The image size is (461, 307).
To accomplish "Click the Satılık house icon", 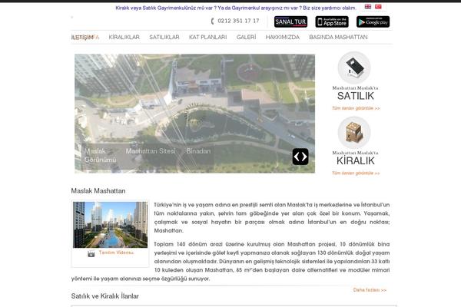I will pyautogui.click(x=354, y=68).
